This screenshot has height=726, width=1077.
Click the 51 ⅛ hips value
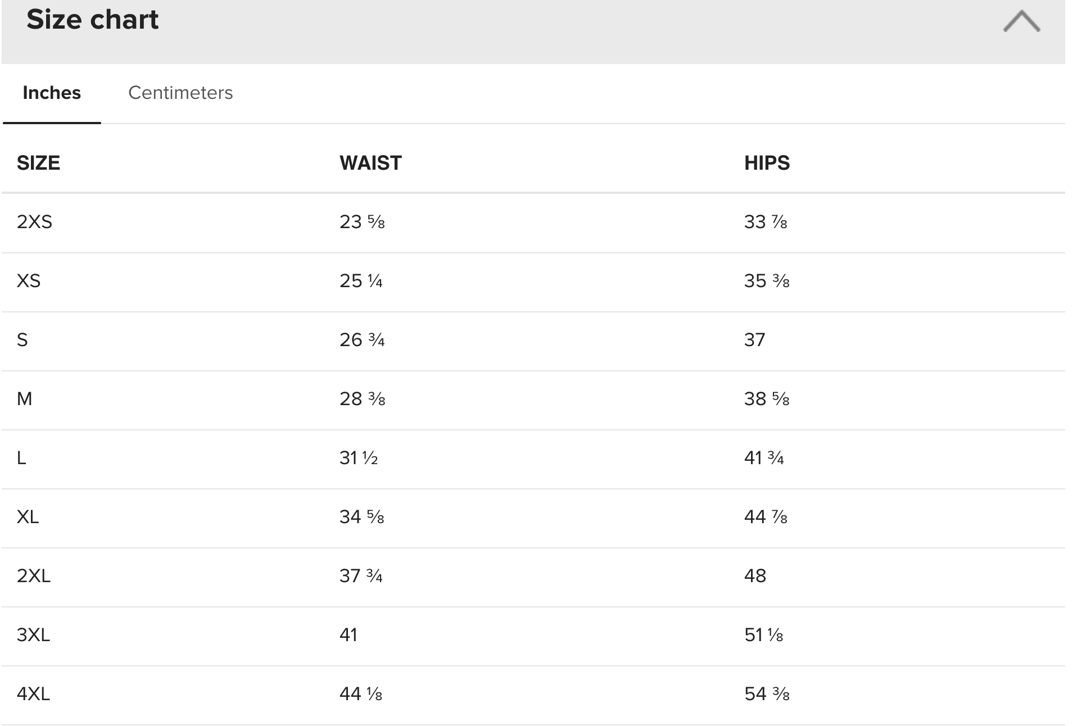764,635
